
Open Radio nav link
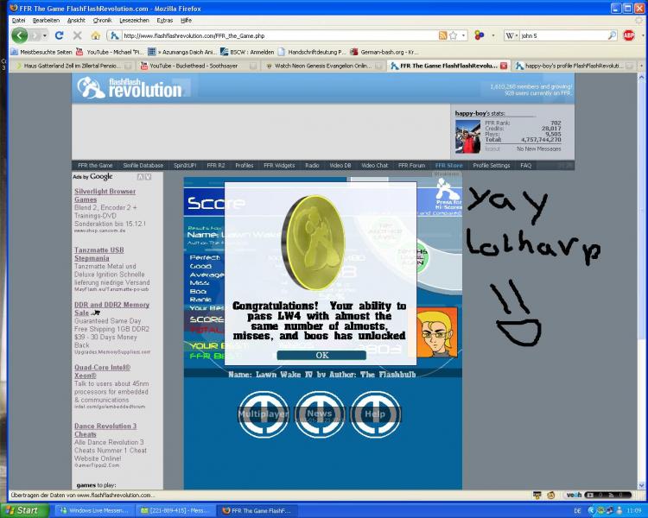click(x=312, y=165)
